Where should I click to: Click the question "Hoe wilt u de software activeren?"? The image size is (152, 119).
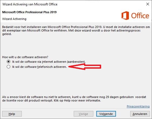point(25,57)
